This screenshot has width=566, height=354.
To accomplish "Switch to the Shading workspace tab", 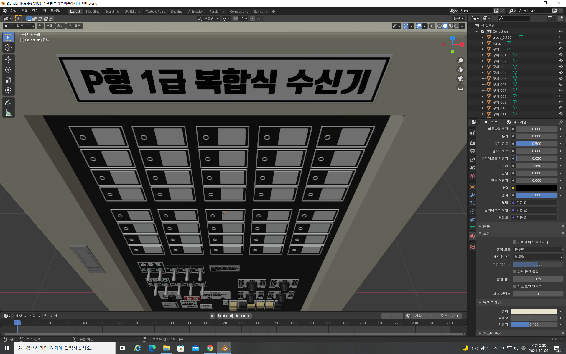I will coord(177,12).
